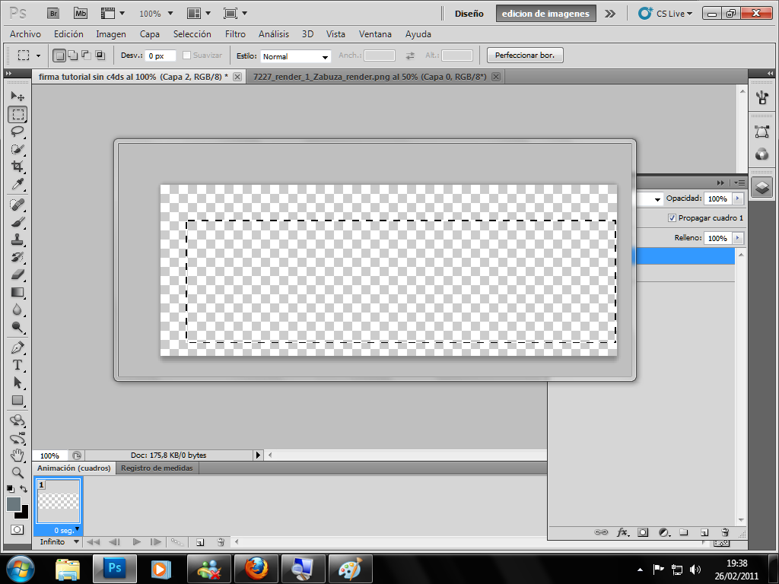Open the Estilo dropdown set to Normal
Viewport: 779px width, 584px height.
tap(295, 56)
